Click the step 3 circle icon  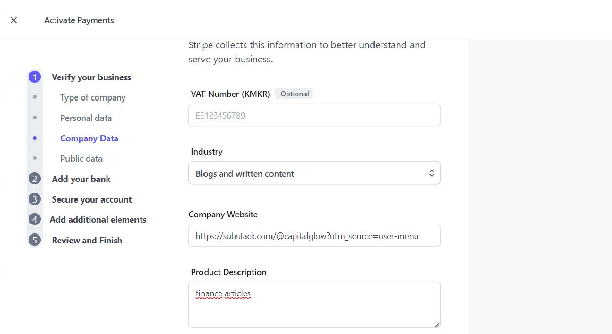click(35, 199)
